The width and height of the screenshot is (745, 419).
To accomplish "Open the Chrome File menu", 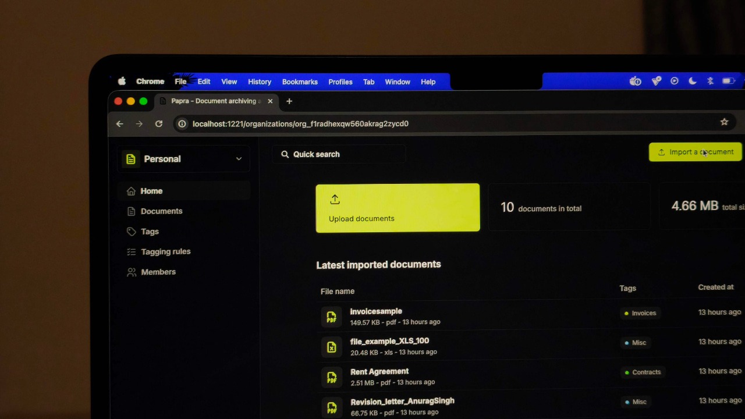I will tap(180, 81).
